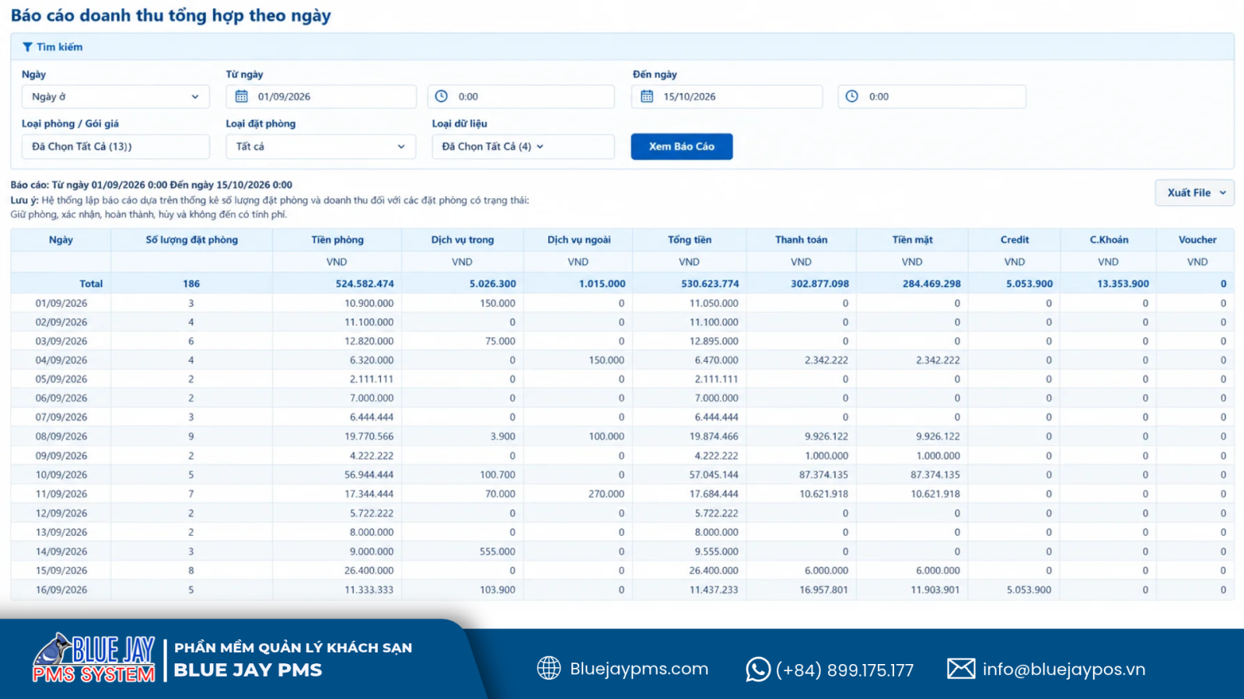Click the clock icon in Đến ngày time field
The image size is (1244, 699).
tap(852, 96)
